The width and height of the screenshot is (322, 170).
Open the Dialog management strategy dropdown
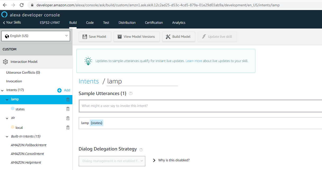[x=112, y=161]
